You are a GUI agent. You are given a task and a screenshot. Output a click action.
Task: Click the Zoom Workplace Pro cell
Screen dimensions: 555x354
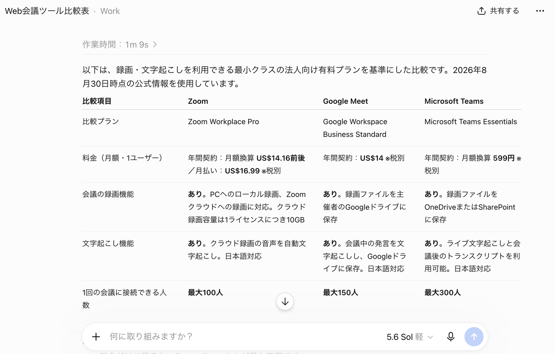coord(224,122)
